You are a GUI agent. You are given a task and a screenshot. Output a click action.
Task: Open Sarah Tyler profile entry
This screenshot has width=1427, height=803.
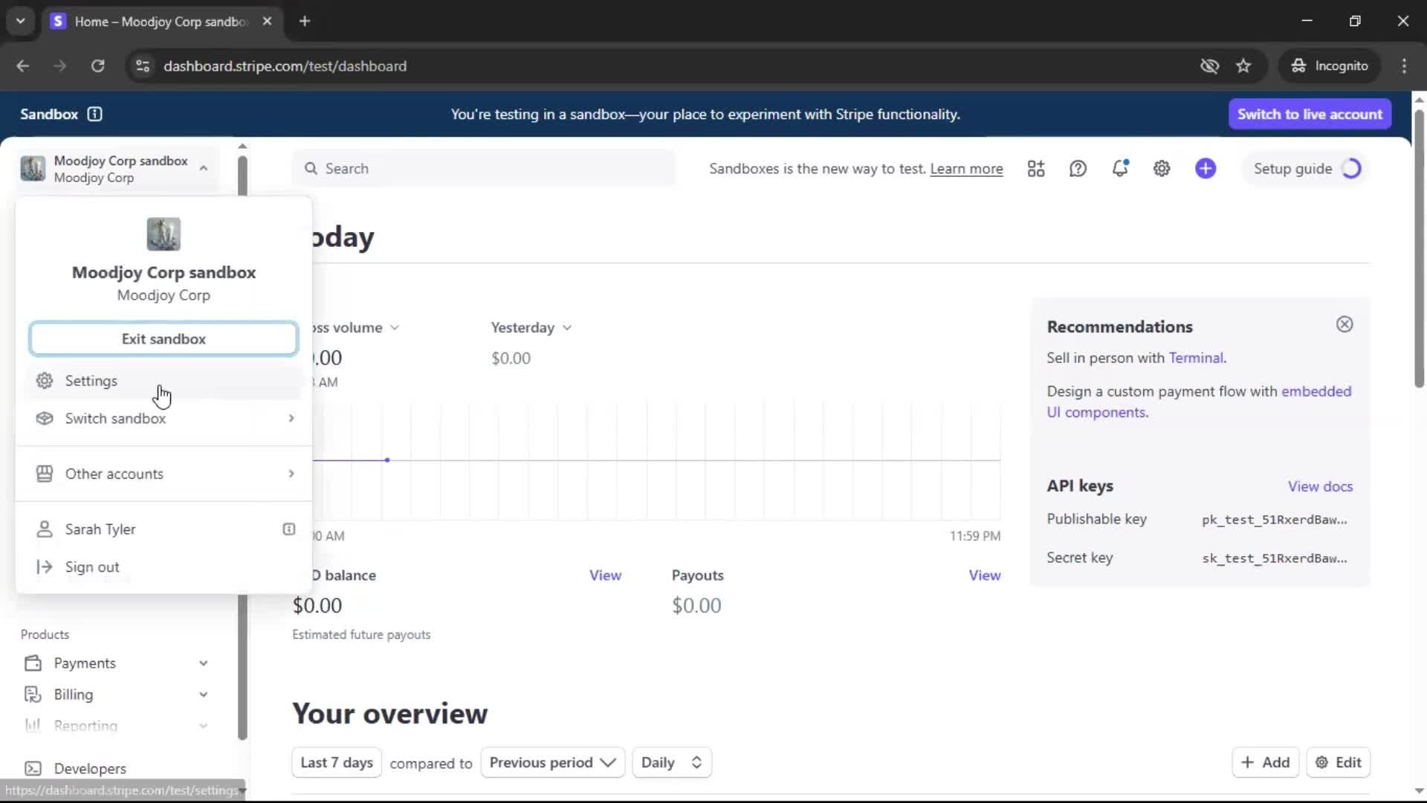[x=164, y=529]
